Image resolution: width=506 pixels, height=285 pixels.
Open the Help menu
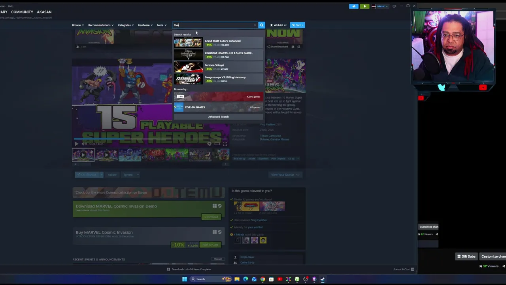point(11,6)
